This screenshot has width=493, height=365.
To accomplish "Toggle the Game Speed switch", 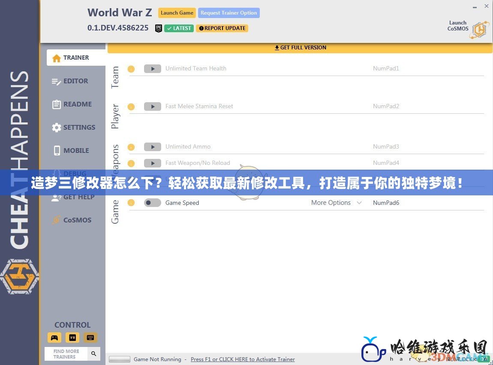I will click(153, 203).
